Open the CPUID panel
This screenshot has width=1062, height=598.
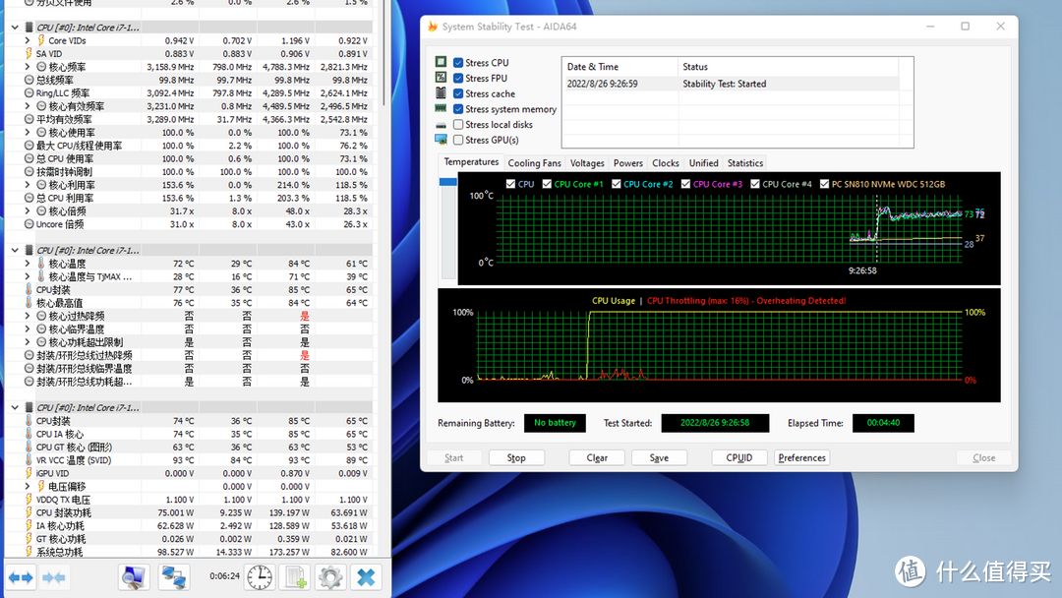(x=738, y=457)
